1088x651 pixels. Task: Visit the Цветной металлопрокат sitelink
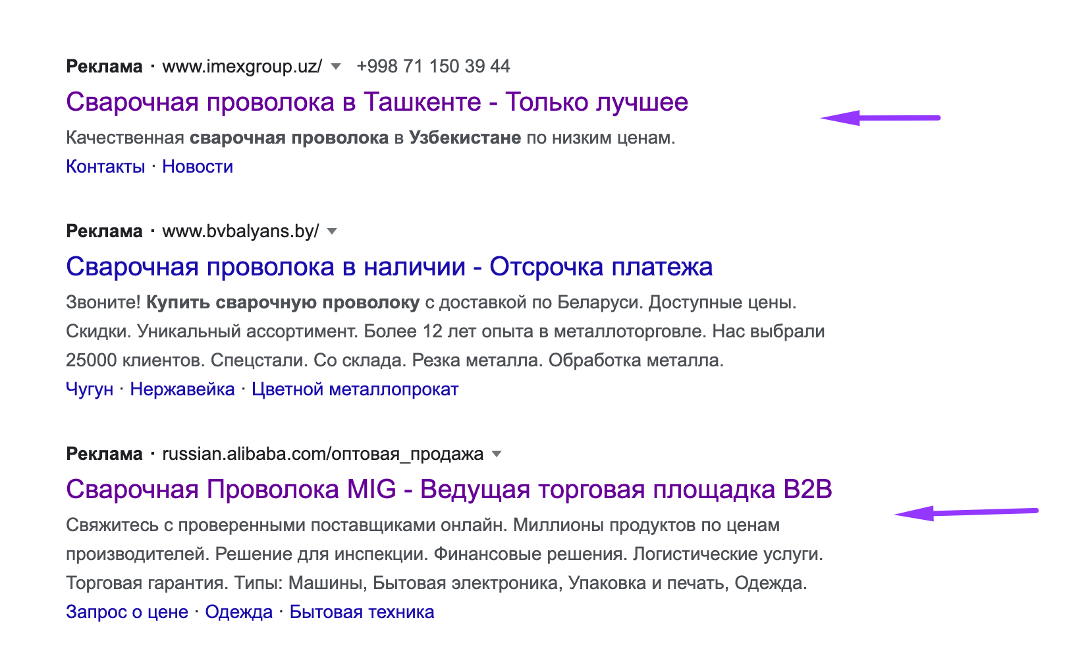tap(354, 389)
